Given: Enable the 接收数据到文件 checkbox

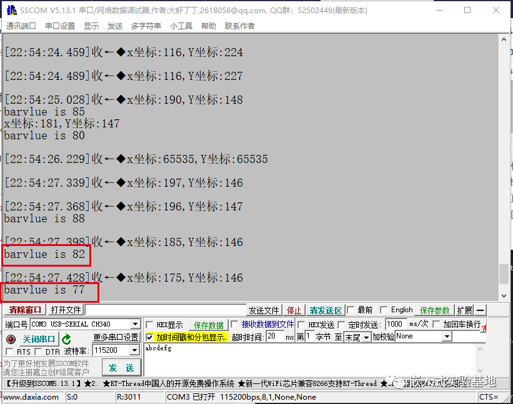Looking at the screenshot, I should [234, 324].
